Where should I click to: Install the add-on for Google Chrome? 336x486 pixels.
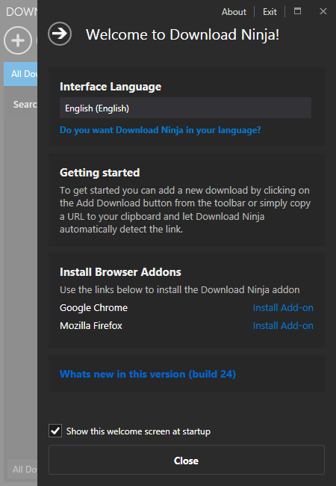tap(283, 308)
